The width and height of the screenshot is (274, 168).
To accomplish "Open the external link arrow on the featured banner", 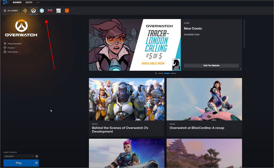I will [x=240, y=69].
